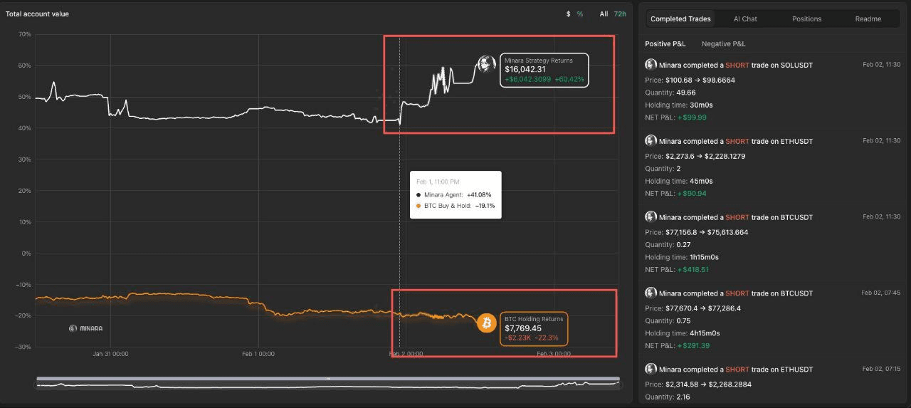
Task: Click the avatar on the $77,670.4 BTCUSDT trade
Action: pos(651,293)
